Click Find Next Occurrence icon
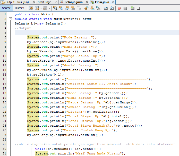This screenshot has height=156, width=180. point(67,8)
